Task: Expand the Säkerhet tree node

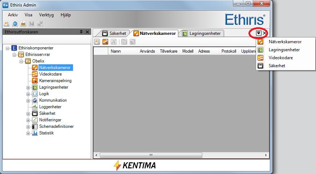Action: click(x=28, y=114)
